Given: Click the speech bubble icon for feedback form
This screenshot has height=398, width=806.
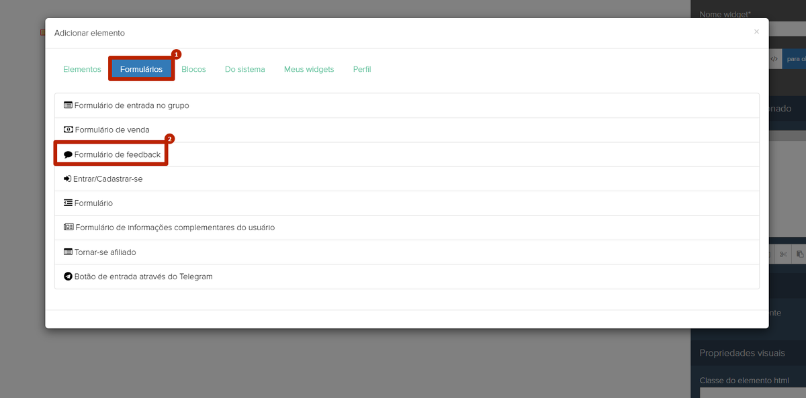Looking at the screenshot, I should pyautogui.click(x=68, y=154).
